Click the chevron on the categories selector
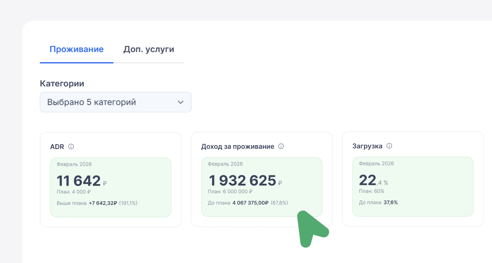492x263 pixels. 181,102
